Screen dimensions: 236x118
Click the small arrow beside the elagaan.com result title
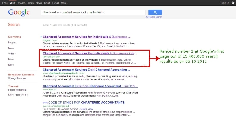point(41,37)
